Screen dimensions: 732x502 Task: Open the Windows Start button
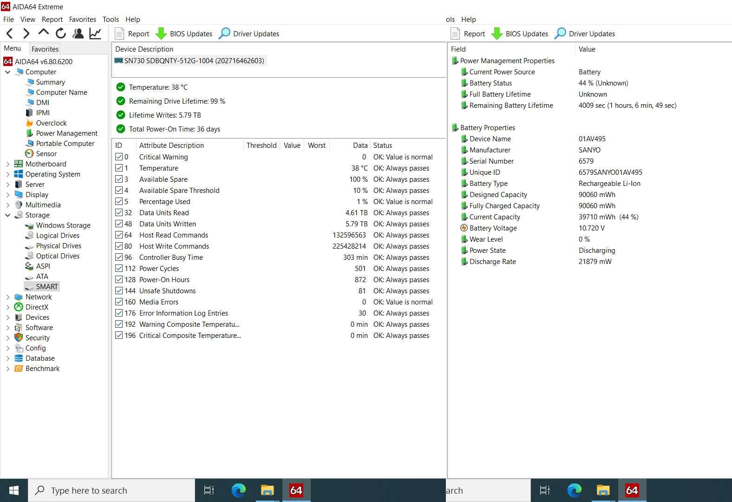[14, 490]
